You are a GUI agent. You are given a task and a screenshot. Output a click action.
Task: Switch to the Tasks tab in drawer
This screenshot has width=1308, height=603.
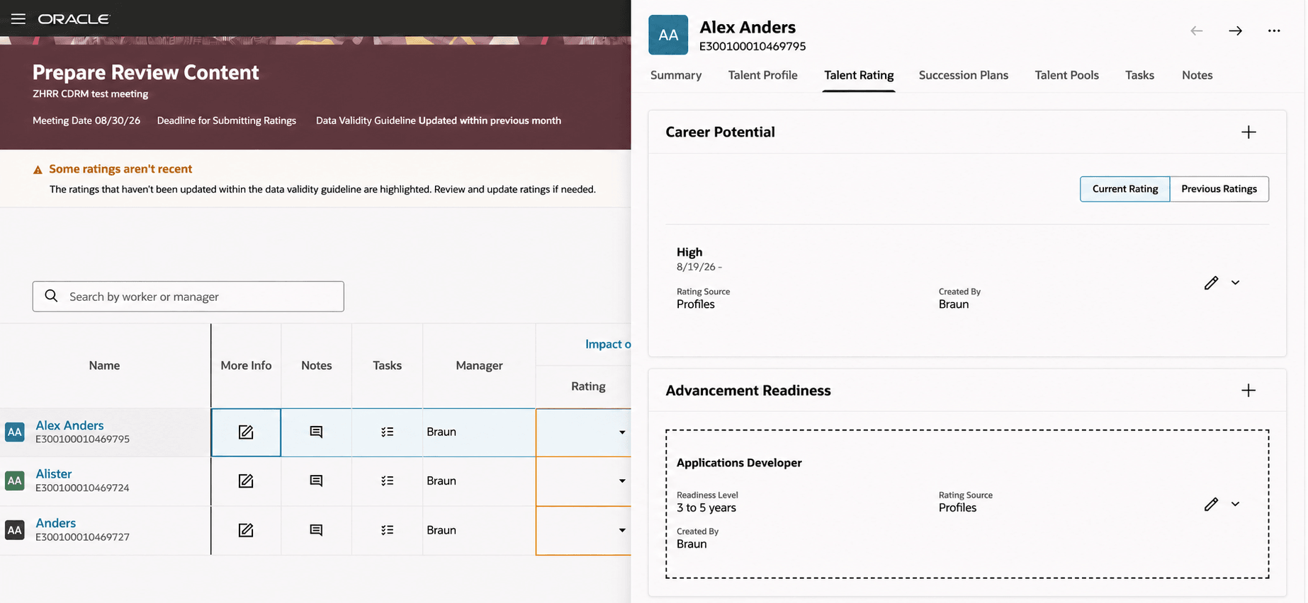(x=1139, y=75)
